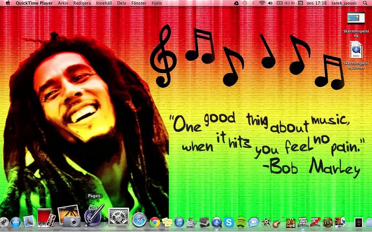The image size is (372, 232).
Task: Open the App Store from the Dock
Action: (x=16, y=222)
